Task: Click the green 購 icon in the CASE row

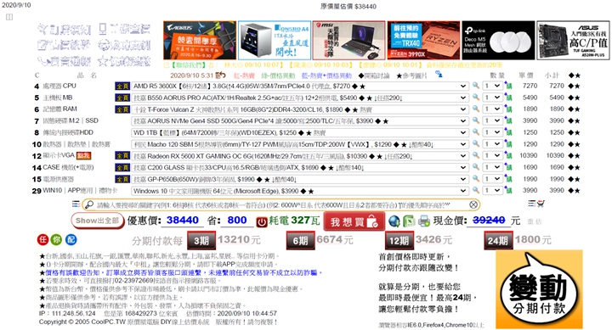Action: [x=507, y=167]
